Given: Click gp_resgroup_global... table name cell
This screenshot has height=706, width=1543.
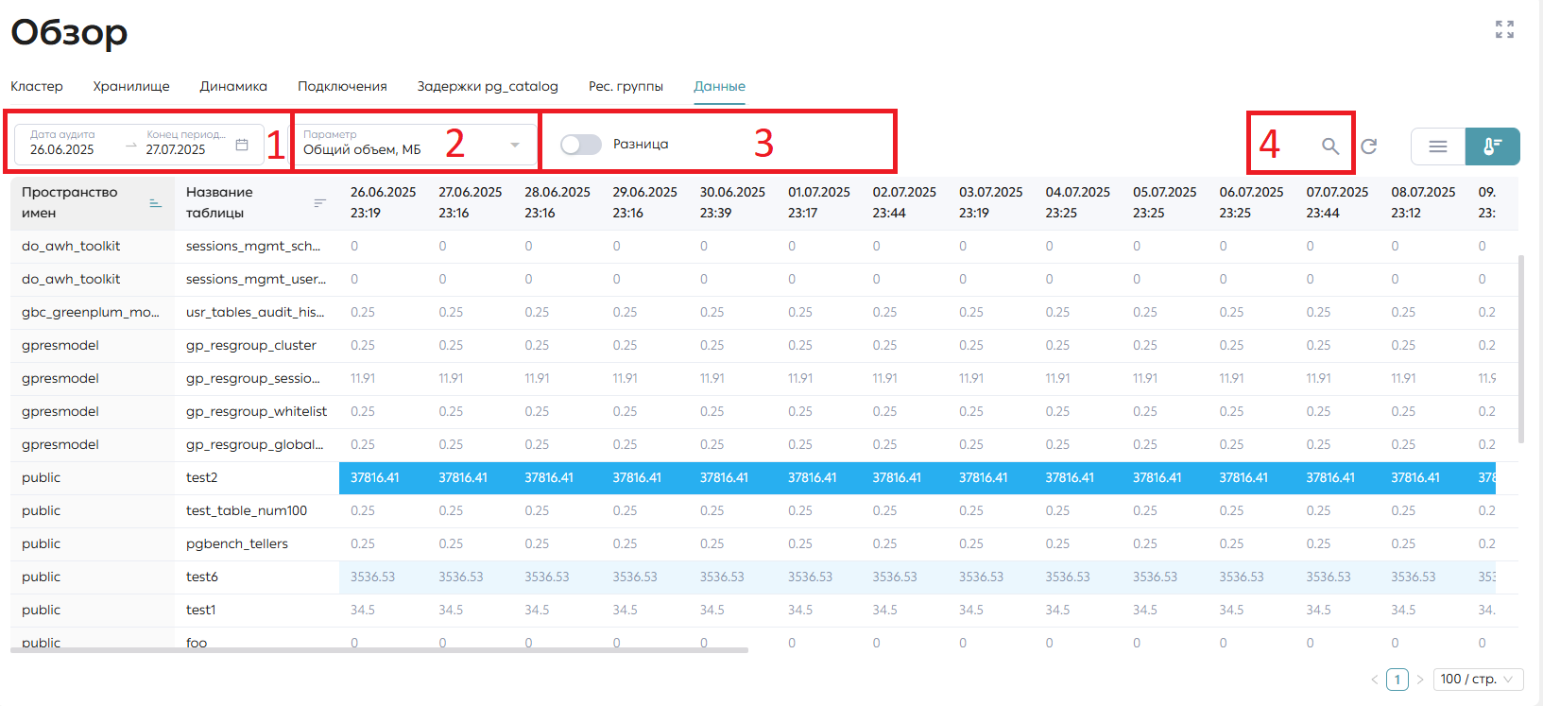Looking at the screenshot, I should pos(256,444).
